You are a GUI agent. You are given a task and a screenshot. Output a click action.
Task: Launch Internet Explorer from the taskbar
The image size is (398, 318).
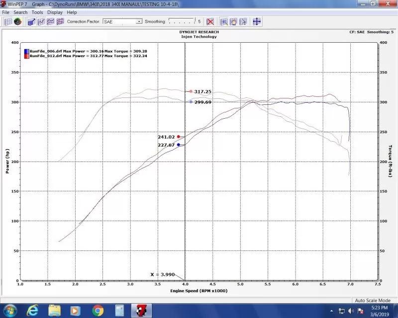[x=32, y=311]
